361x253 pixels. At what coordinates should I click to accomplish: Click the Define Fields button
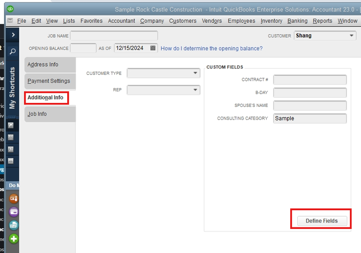click(x=322, y=221)
